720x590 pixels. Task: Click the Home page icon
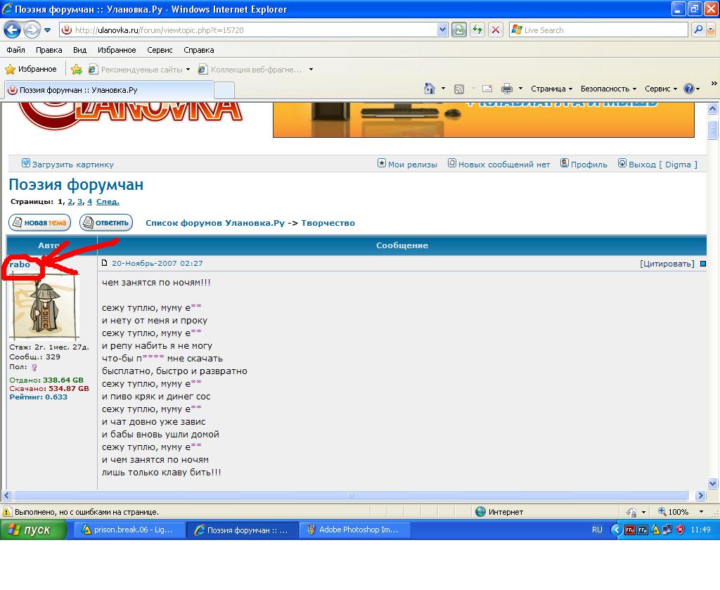coord(430,89)
